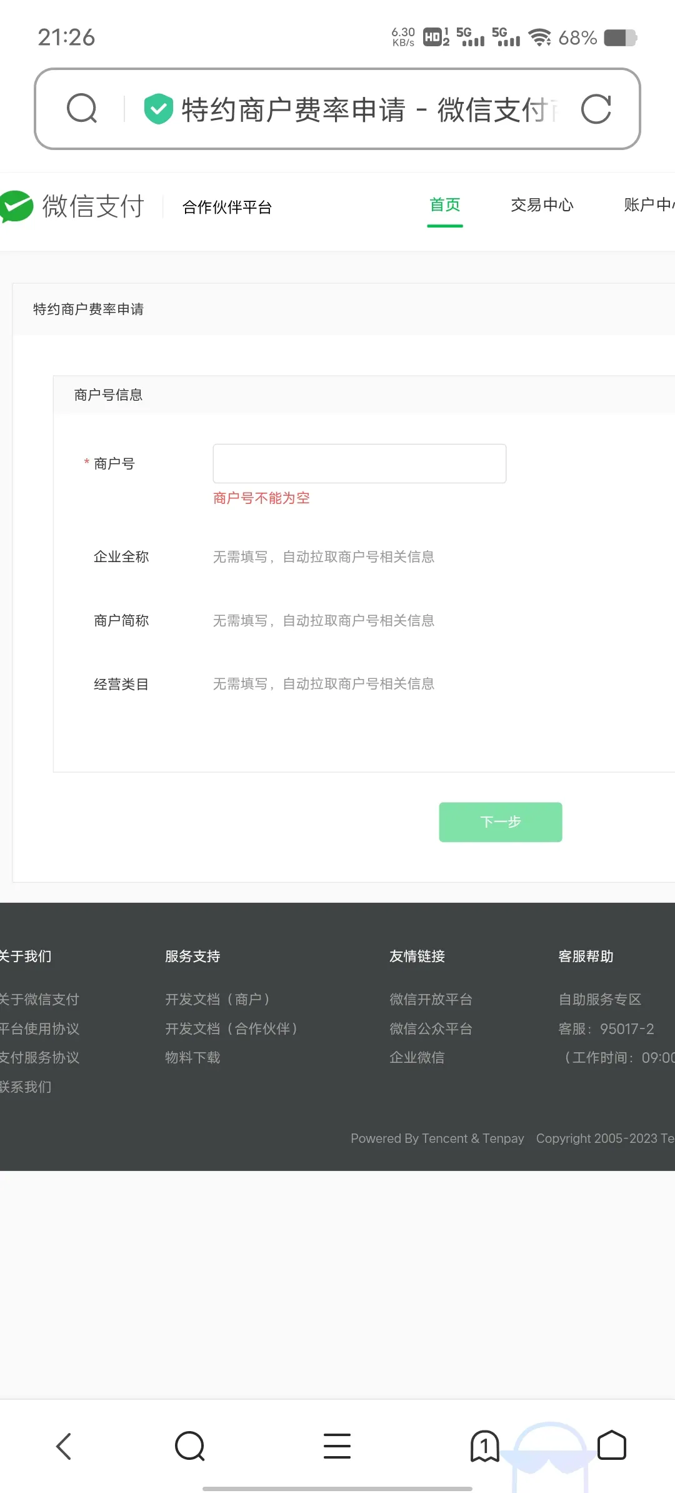Click the 商户简称 label
Image resolution: width=675 pixels, height=1493 pixels.
pyautogui.click(x=121, y=620)
